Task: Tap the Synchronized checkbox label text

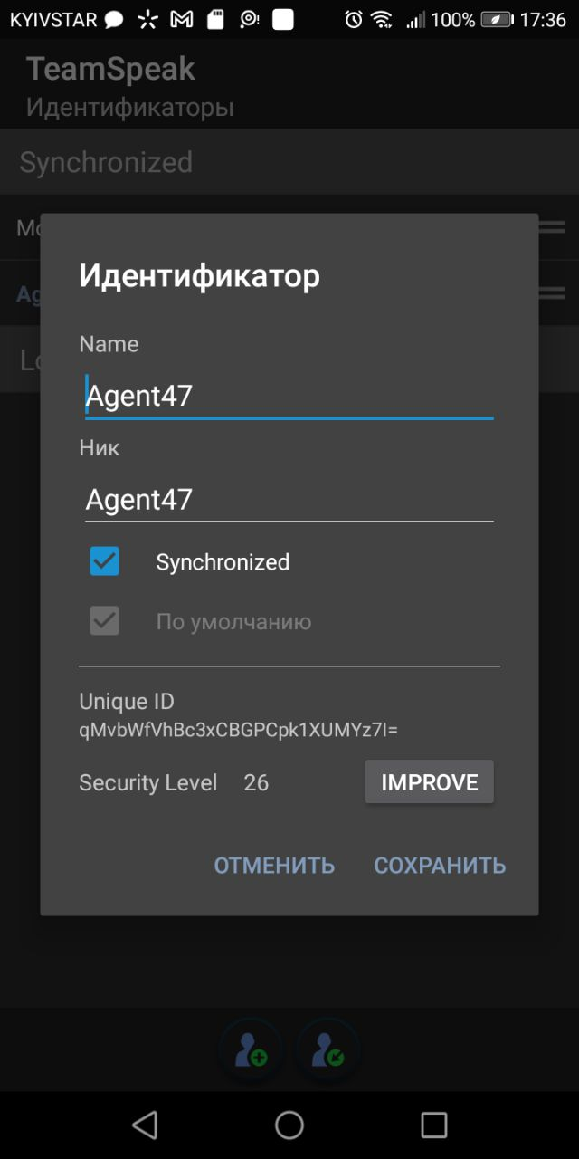Action: point(223,562)
